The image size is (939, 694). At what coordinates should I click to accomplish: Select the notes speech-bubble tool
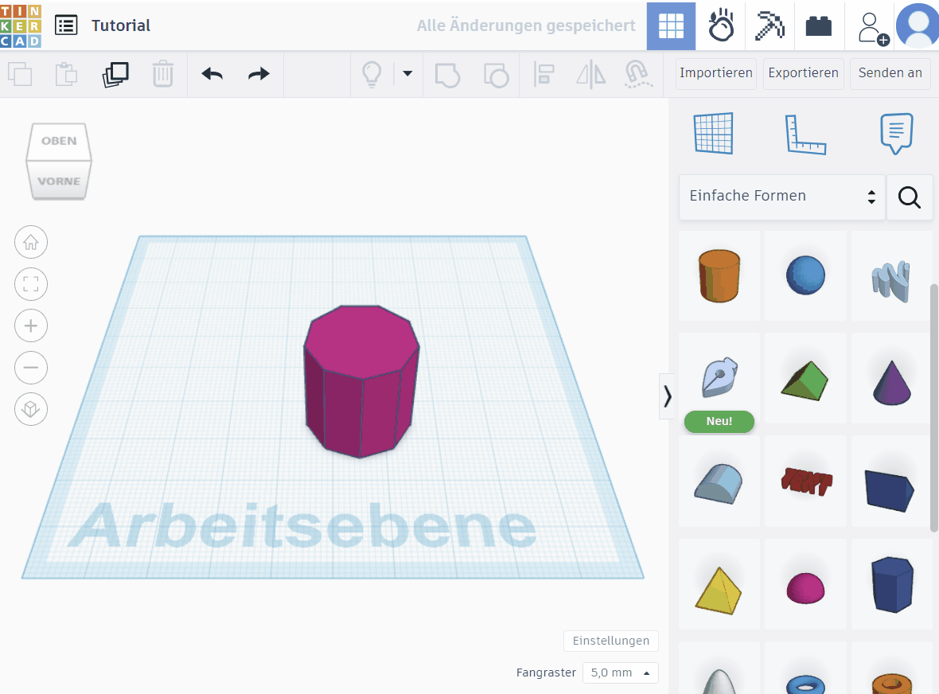[897, 134]
